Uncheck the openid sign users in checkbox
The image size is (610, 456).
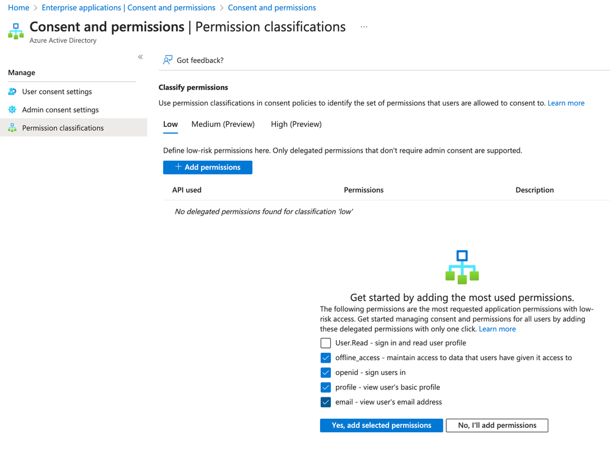point(325,372)
